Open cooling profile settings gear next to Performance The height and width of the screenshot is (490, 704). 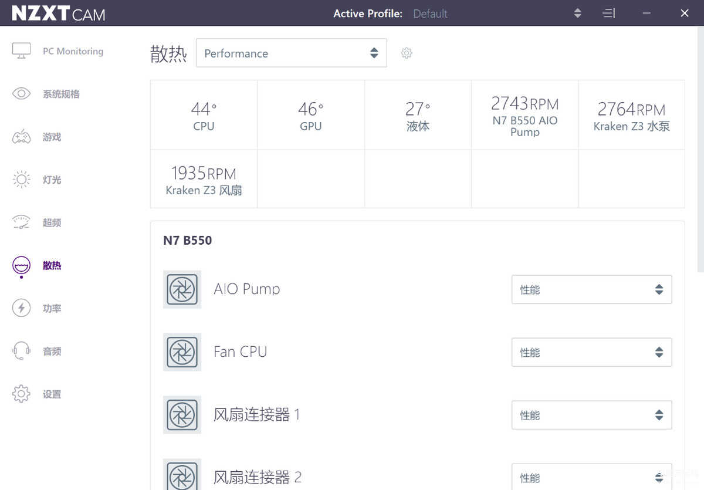pyautogui.click(x=407, y=53)
